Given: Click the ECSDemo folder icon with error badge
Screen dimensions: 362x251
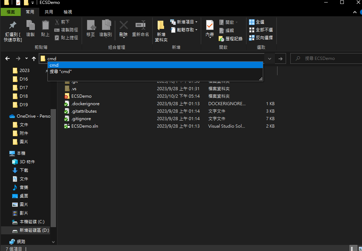Looking at the screenshot, I should tap(67, 96).
